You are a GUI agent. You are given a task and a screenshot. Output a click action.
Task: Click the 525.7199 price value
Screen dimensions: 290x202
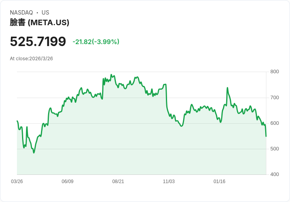tap(38, 42)
